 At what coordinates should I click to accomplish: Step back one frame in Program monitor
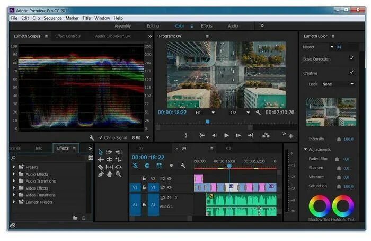214,135
